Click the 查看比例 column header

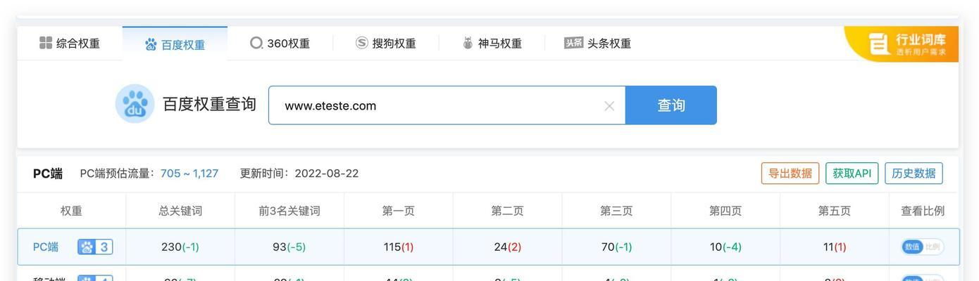[x=923, y=211]
